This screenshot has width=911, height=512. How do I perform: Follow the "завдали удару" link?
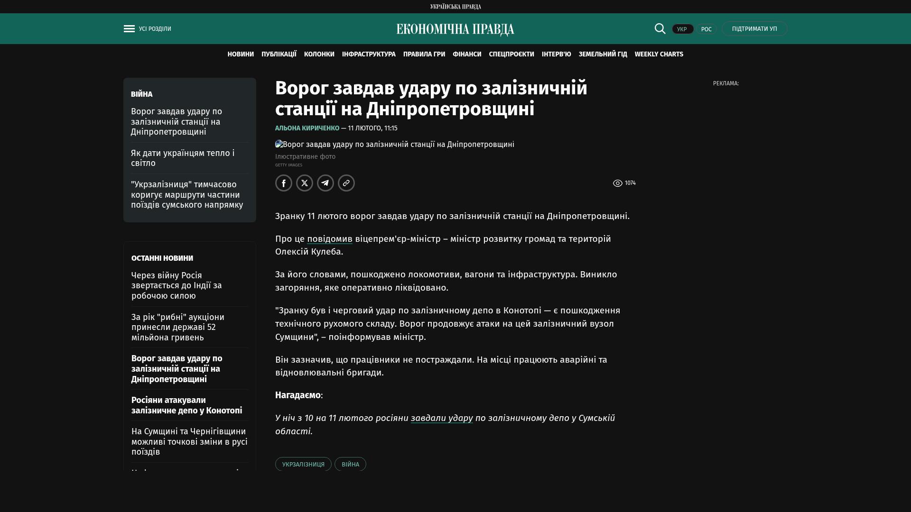click(441, 418)
